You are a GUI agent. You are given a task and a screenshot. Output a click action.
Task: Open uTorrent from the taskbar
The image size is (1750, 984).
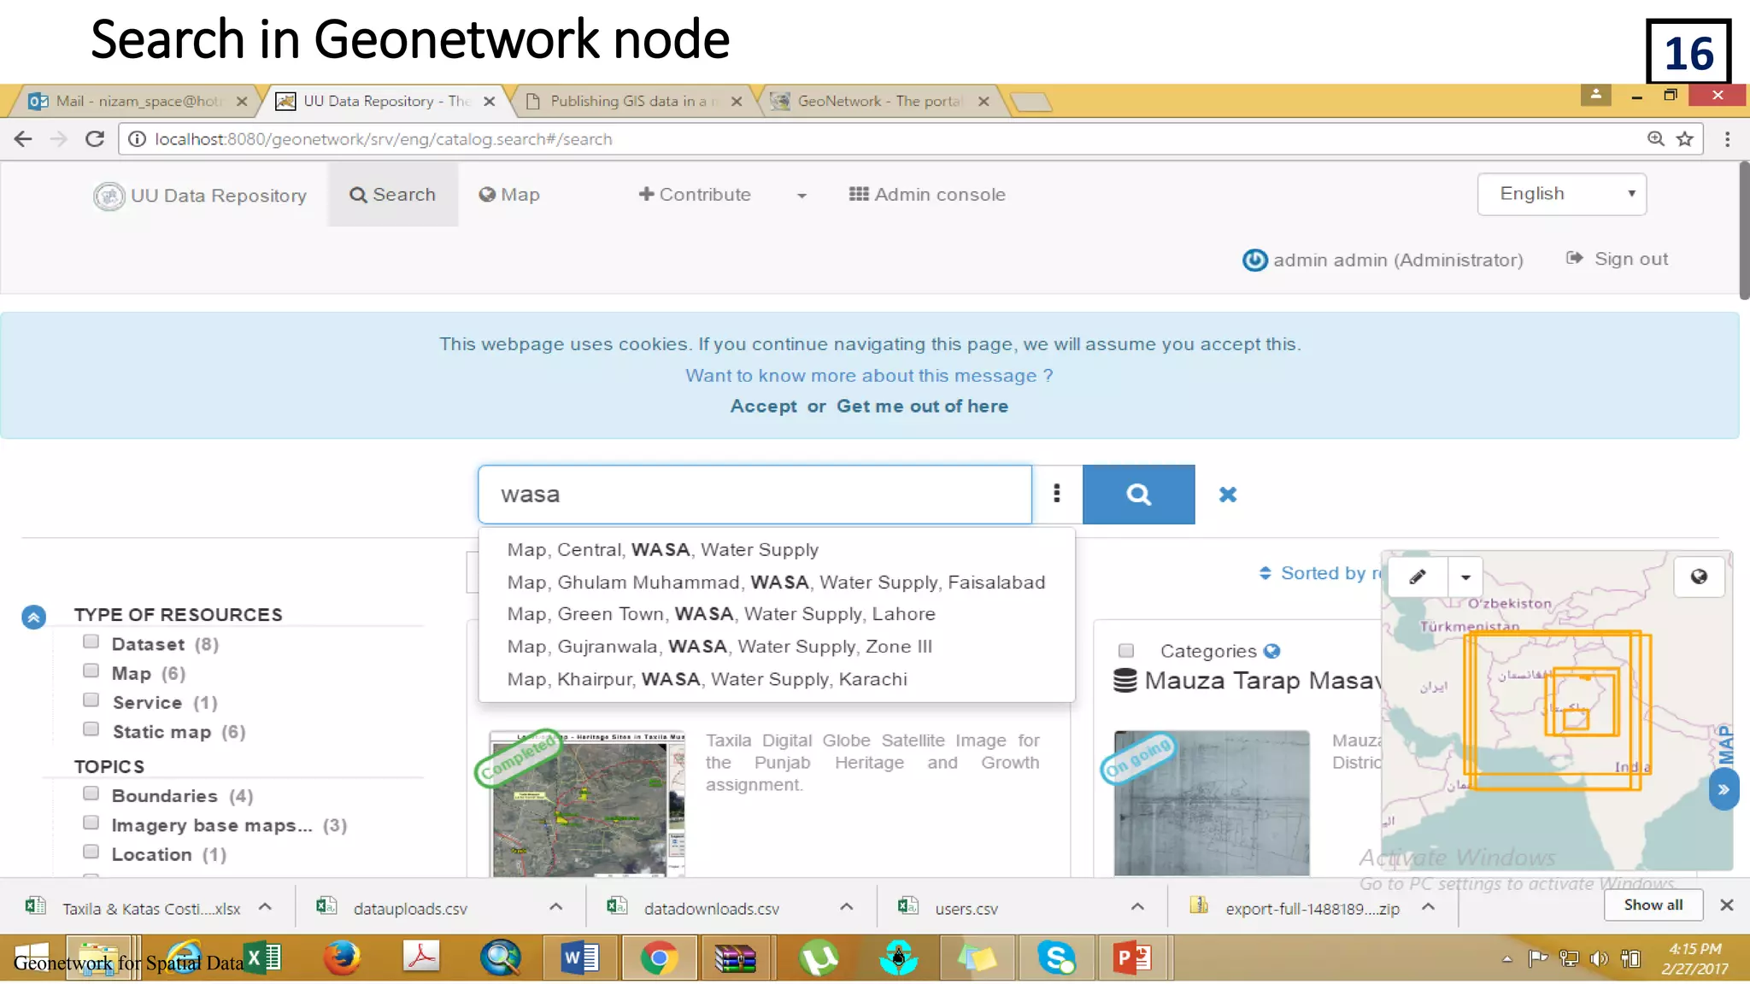[818, 958]
